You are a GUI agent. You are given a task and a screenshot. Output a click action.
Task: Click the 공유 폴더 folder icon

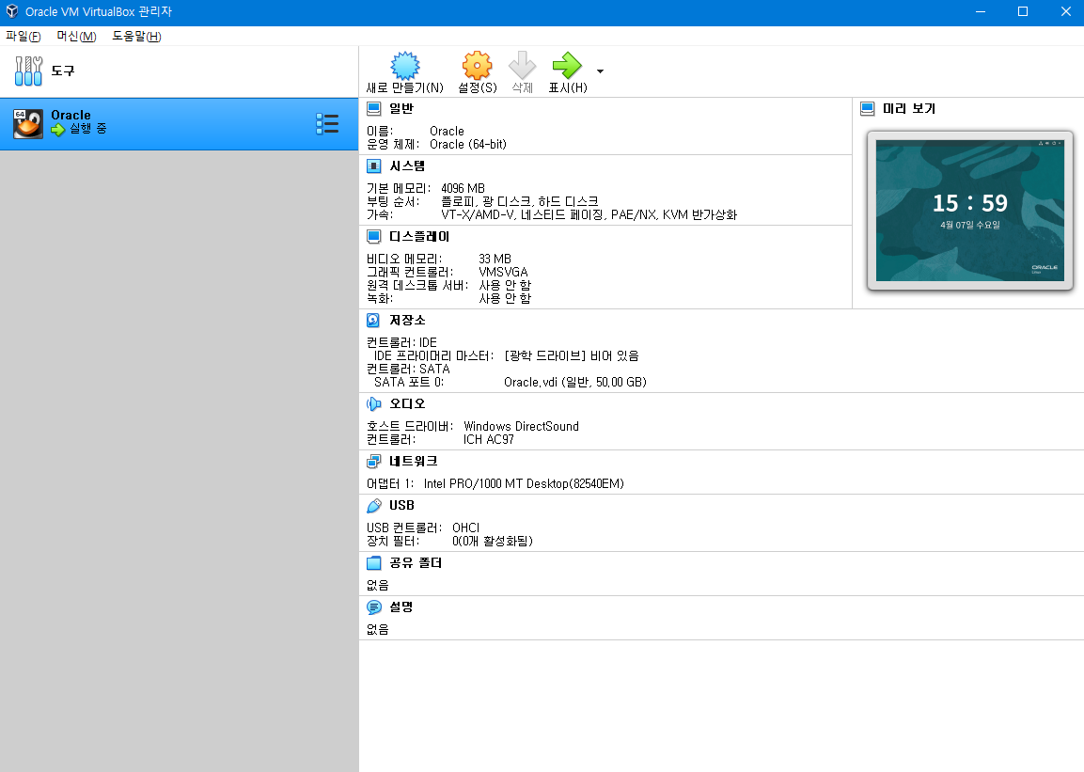[374, 562]
